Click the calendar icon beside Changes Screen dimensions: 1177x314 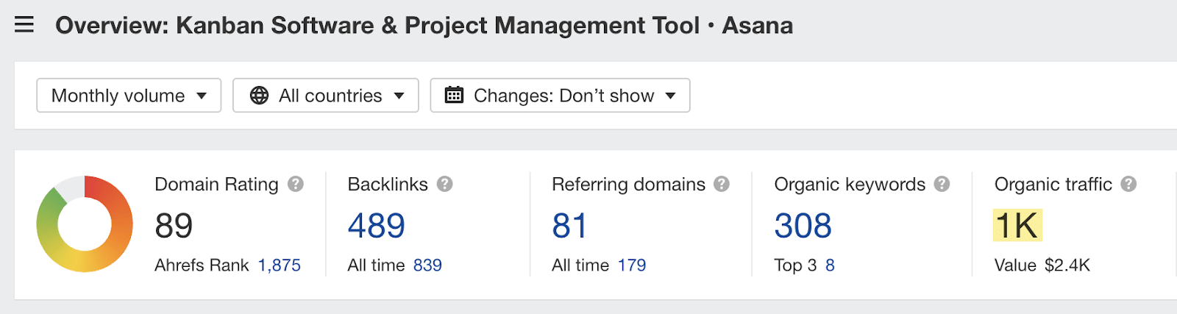(x=454, y=96)
